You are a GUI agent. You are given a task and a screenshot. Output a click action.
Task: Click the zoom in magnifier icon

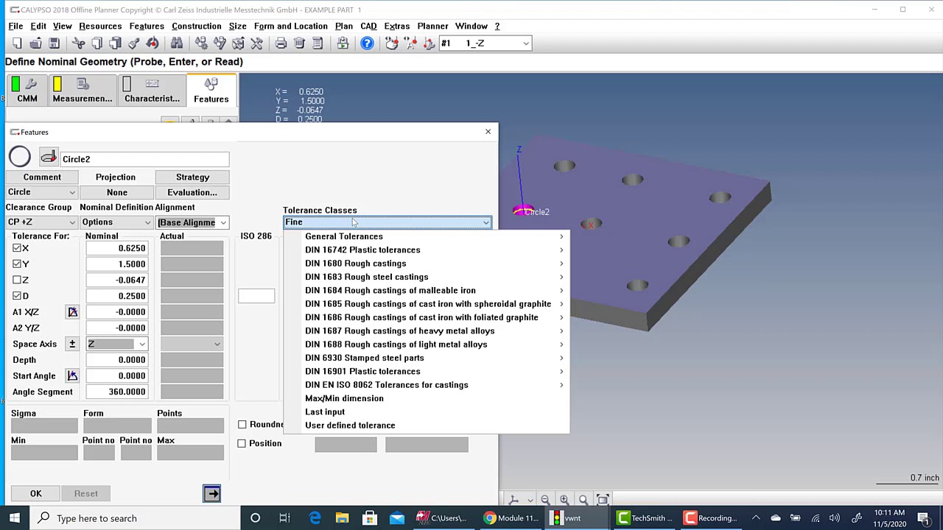[564, 500]
